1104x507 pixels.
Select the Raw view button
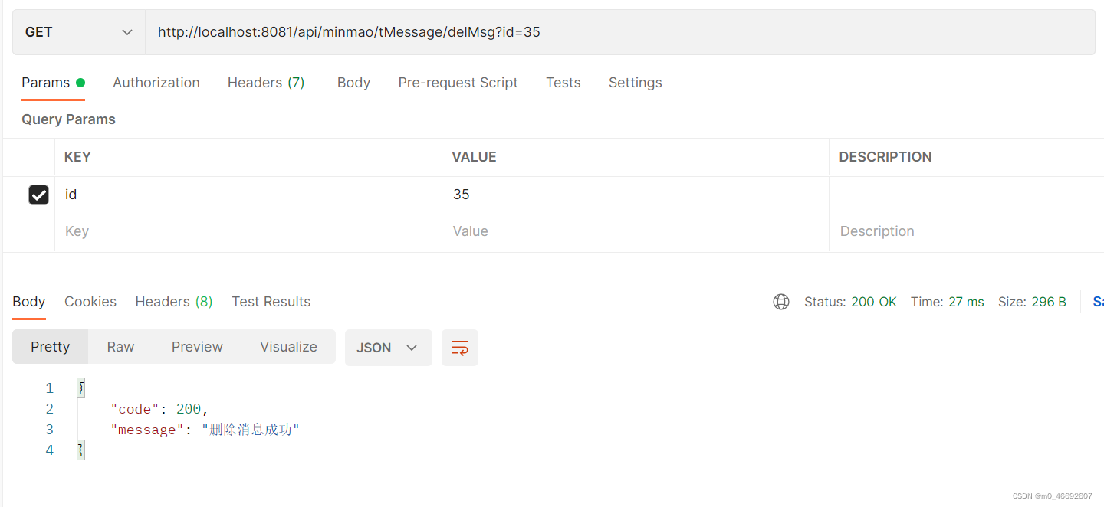tap(120, 347)
